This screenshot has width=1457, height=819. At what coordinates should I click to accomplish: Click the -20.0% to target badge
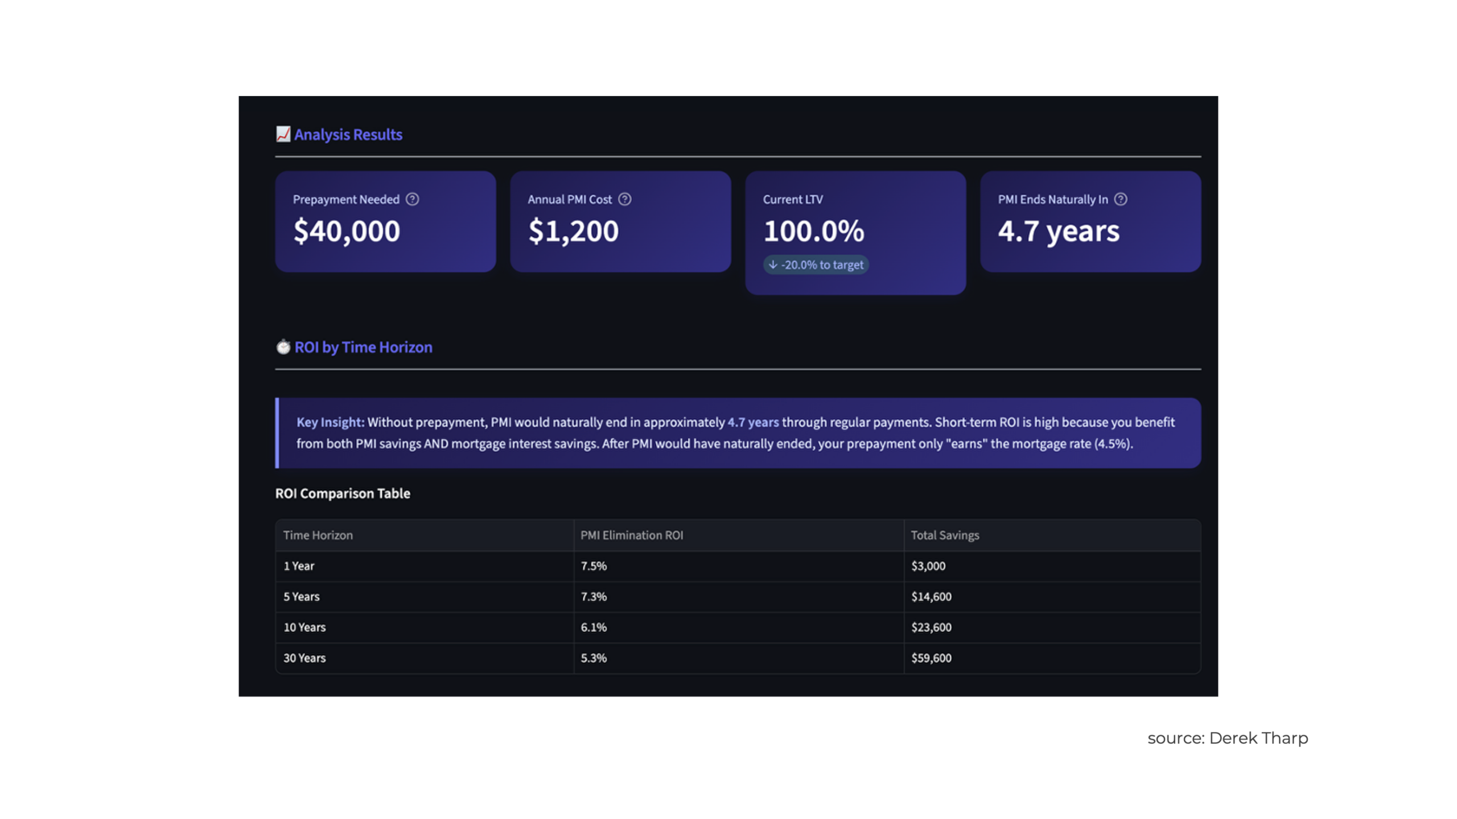click(816, 264)
